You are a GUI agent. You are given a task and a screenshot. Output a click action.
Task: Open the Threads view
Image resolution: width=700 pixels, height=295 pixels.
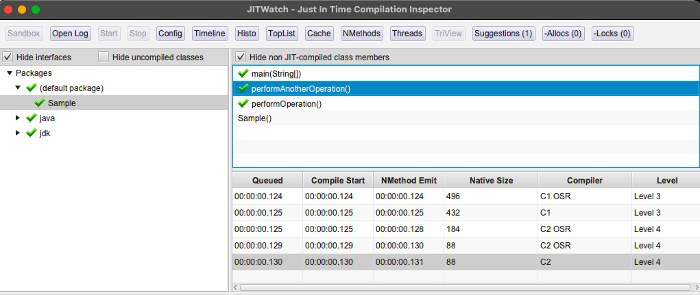[x=407, y=34]
